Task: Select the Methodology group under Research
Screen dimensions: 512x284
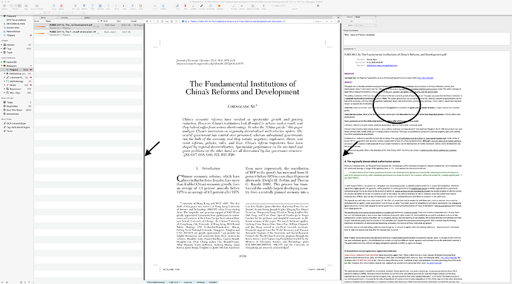Action: coord(16,82)
